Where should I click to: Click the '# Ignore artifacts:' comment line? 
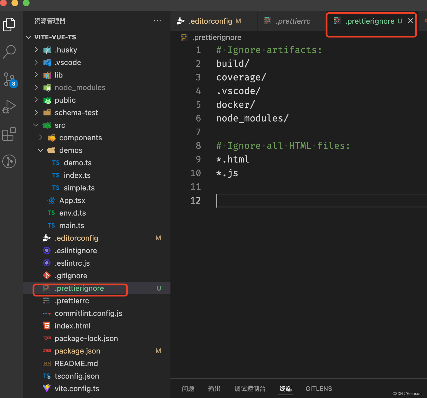click(x=269, y=50)
